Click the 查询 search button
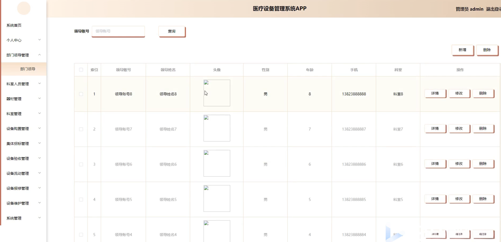501x242 pixels. 172,31
